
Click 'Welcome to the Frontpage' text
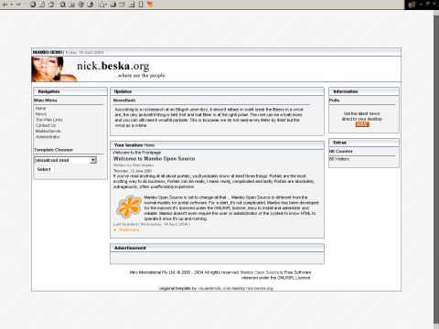tap(137, 153)
